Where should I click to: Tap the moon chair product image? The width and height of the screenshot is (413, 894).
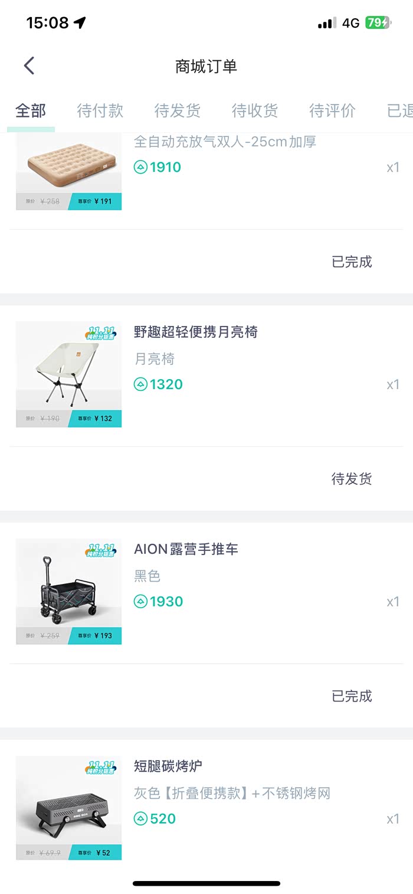[x=68, y=374]
